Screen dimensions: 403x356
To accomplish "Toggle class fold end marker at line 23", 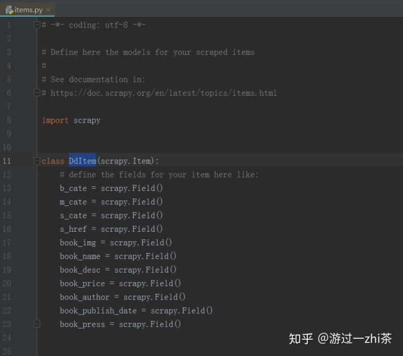I will click(37, 324).
